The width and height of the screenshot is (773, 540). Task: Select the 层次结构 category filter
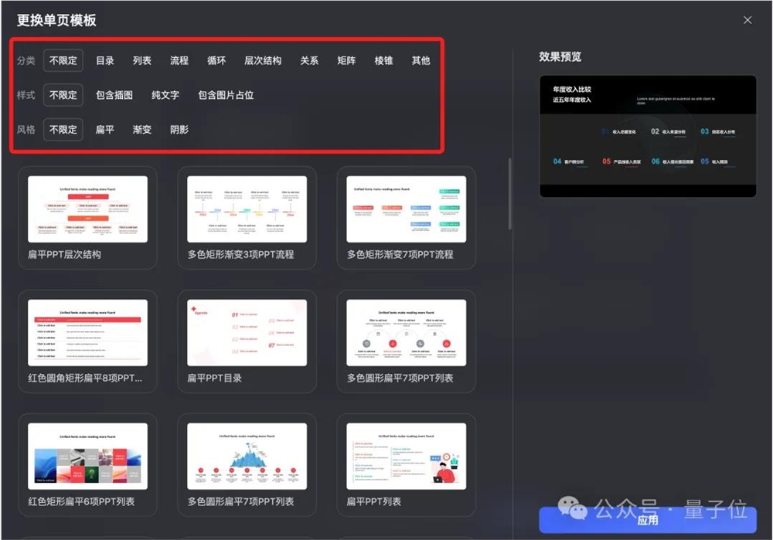(263, 59)
